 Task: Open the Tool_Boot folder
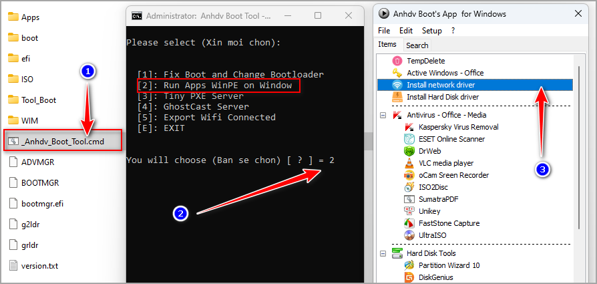[x=38, y=100]
